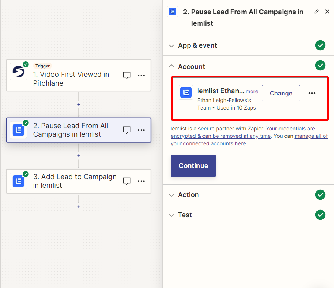This screenshot has height=288, width=334.
Task: Select step 3 Add Lead to Campaign
Action: [79, 181]
